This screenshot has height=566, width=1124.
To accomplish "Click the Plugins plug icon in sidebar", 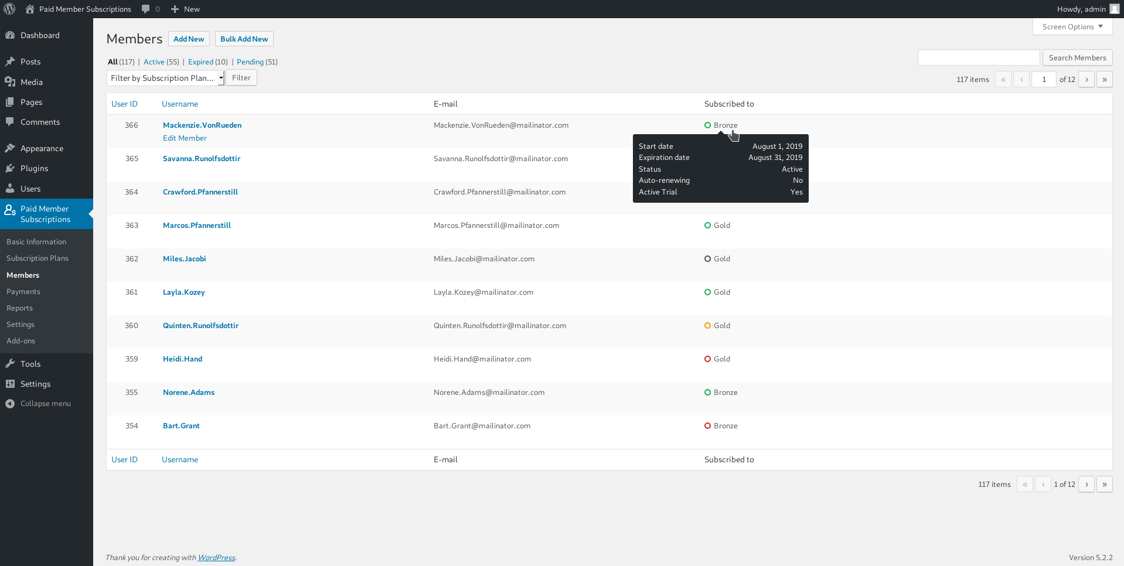I will 10,168.
